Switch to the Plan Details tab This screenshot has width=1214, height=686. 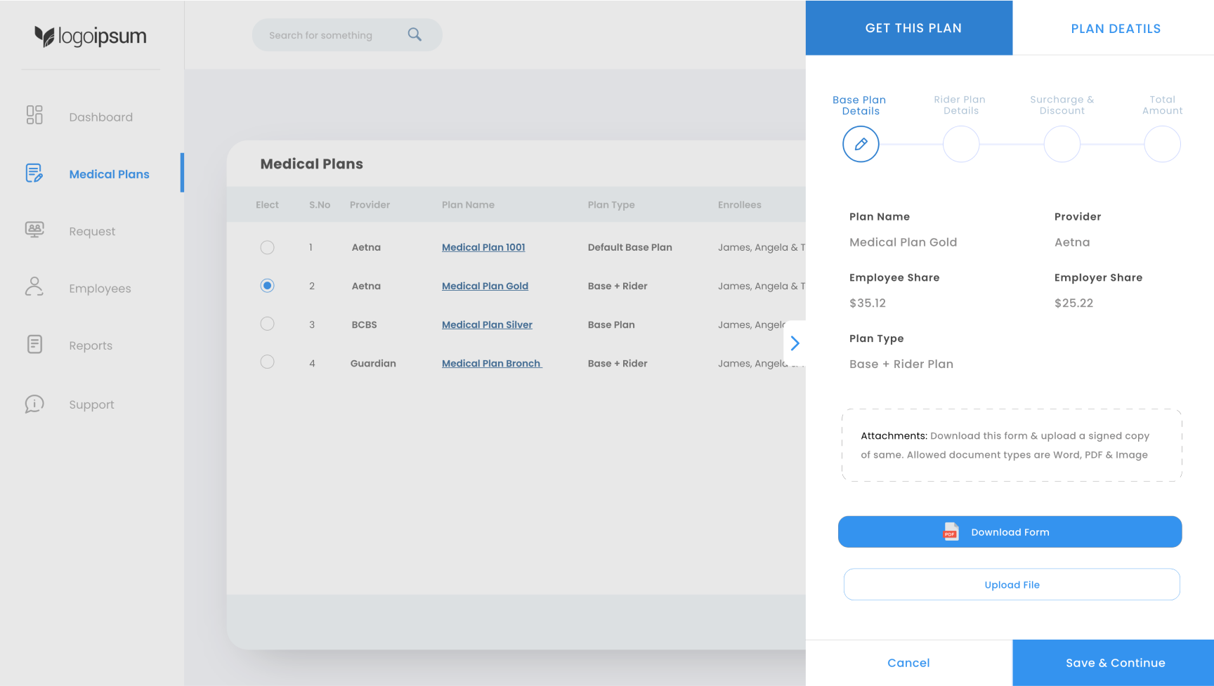1115,28
